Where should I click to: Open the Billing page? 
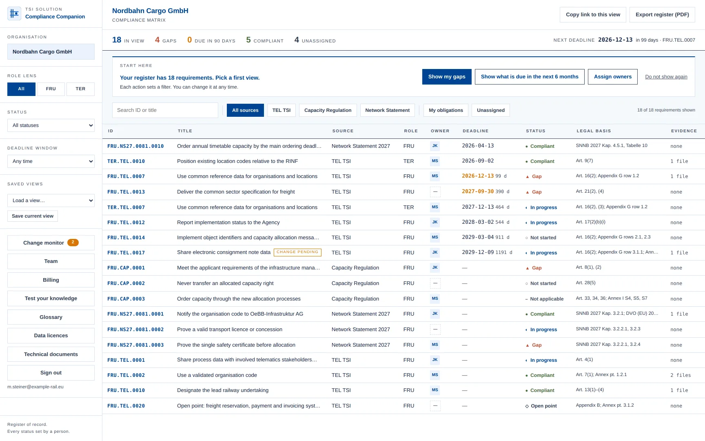[51, 280]
